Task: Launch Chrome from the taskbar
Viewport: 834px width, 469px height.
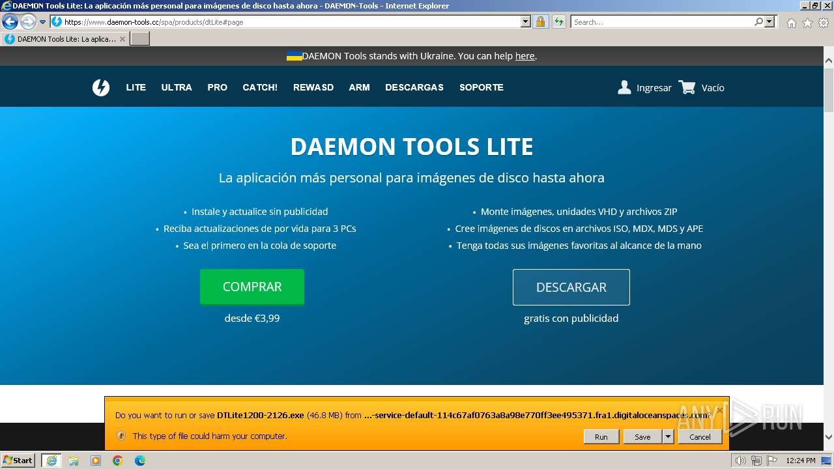Action: (118, 461)
